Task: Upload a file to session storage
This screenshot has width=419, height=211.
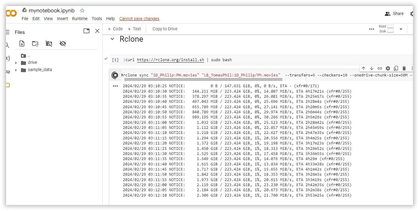Action: click(22, 44)
